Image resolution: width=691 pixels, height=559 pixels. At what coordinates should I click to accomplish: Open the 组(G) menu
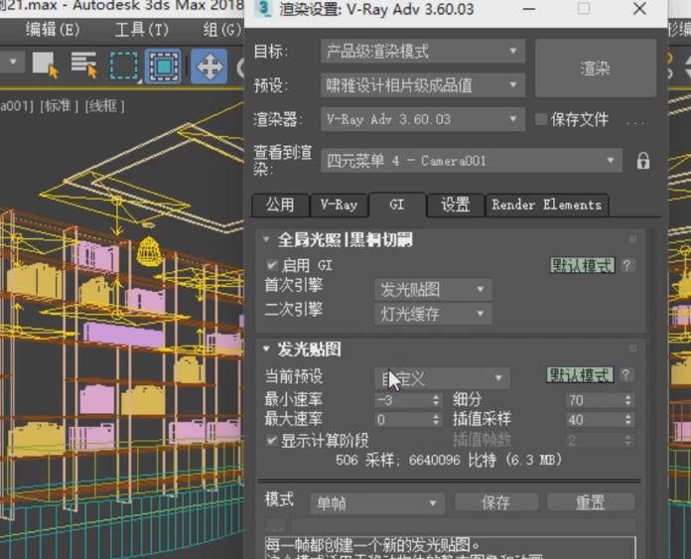[x=222, y=30]
